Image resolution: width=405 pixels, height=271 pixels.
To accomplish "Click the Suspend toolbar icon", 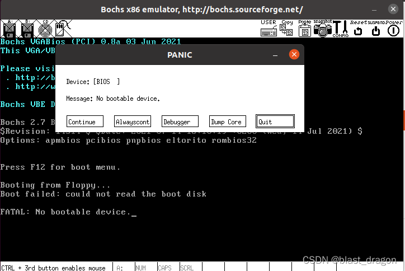I will [376, 29].
